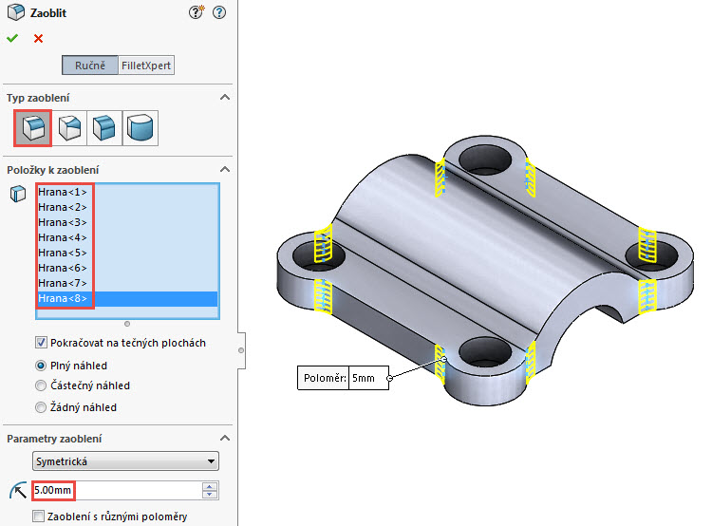
Task: Increase radius with stepper up arrow
Action: (210, 486)
